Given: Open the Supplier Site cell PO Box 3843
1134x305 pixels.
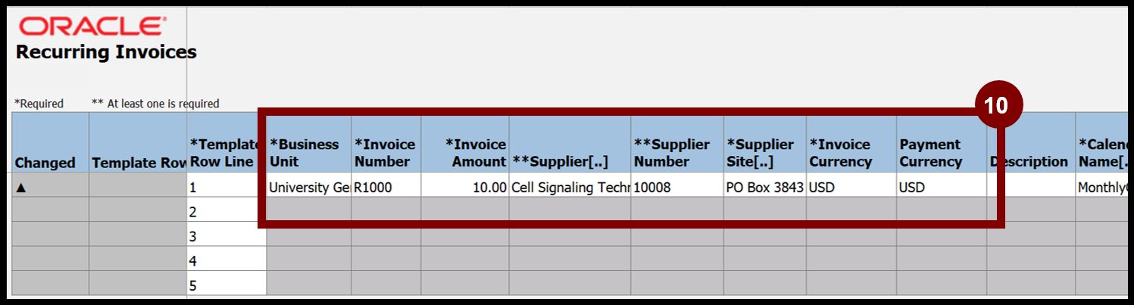Looking at the screenshot, I should click(764, 185).
